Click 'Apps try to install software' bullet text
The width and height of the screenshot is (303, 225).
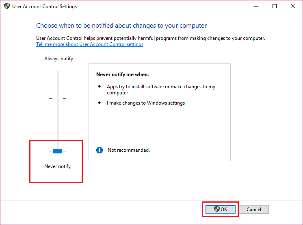click(161, 90)
